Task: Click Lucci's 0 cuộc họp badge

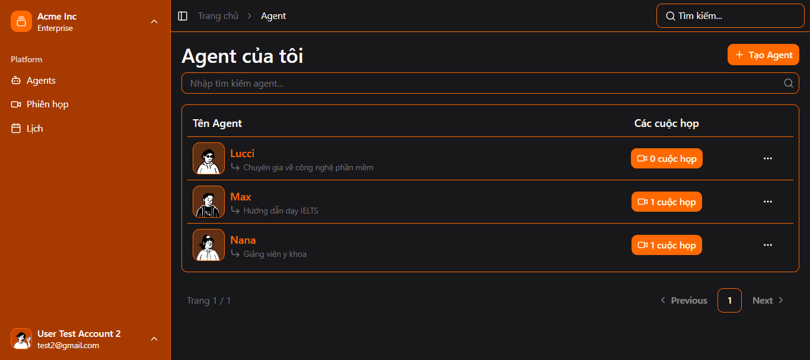Action: tap(667, 158)
